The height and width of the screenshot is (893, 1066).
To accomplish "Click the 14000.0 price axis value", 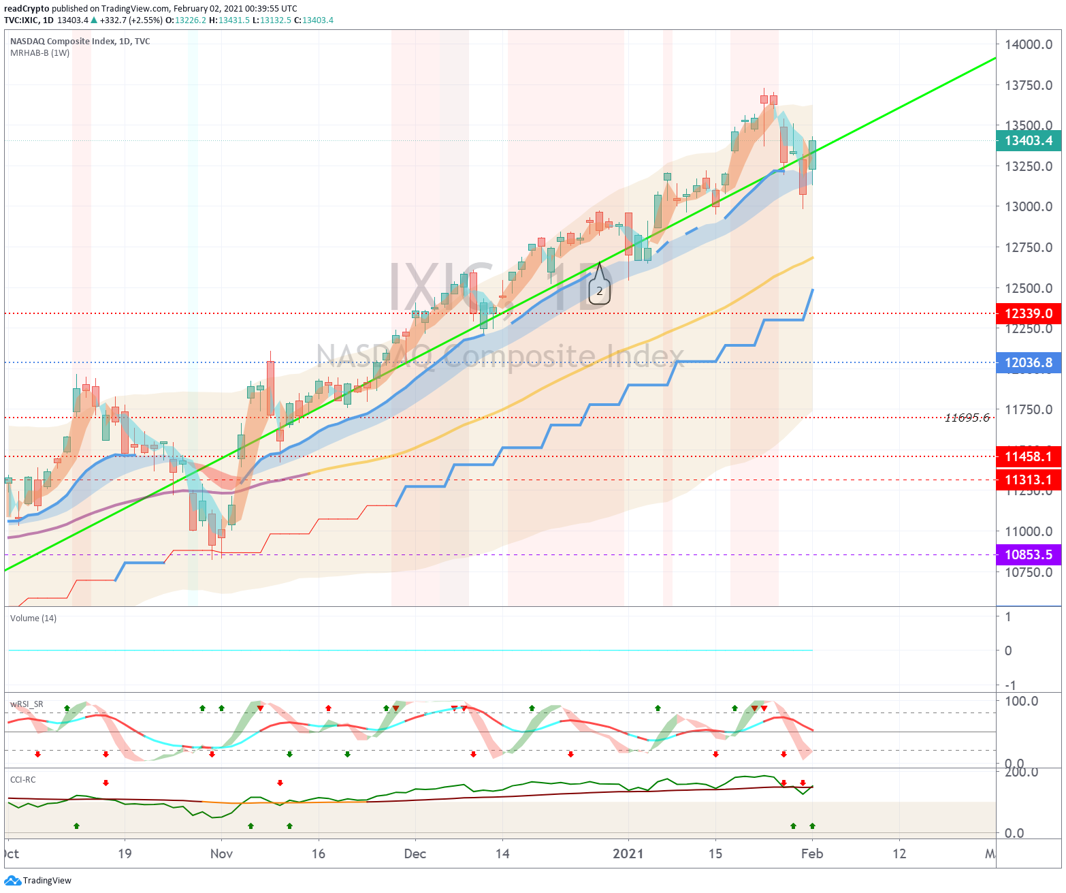I will click(1029, 45).
